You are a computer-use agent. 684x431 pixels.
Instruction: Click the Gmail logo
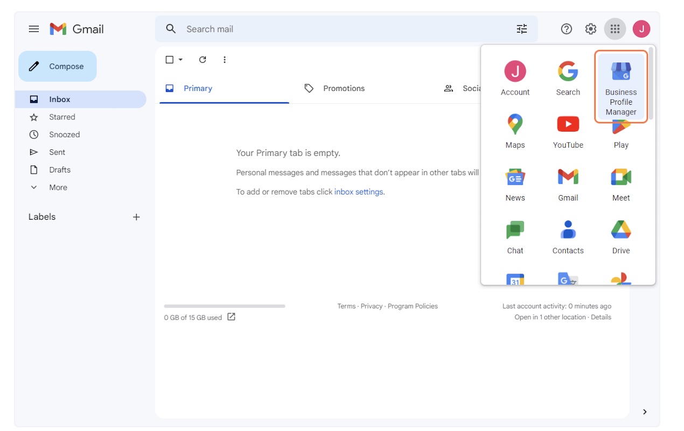click(x=76, y=29)
